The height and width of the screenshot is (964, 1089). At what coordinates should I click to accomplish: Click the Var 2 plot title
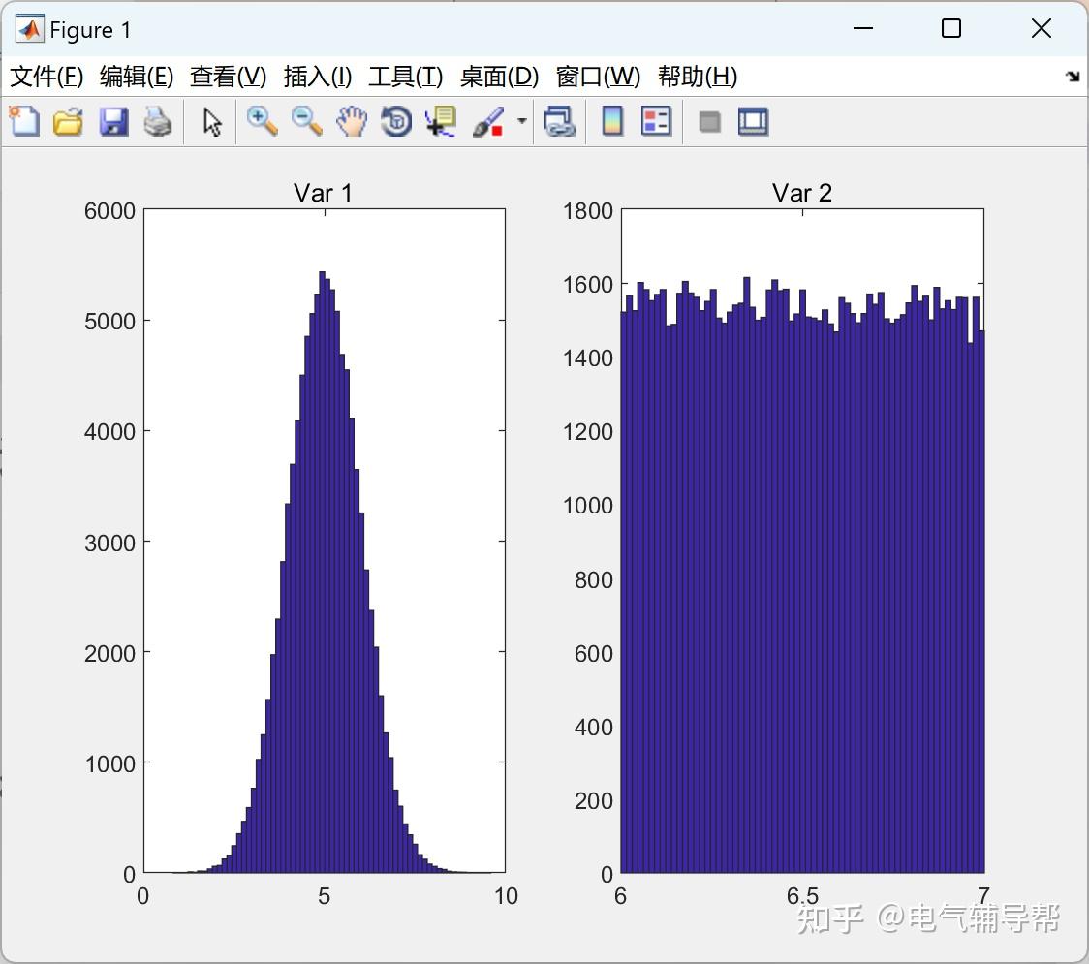(x=802, y=193)
